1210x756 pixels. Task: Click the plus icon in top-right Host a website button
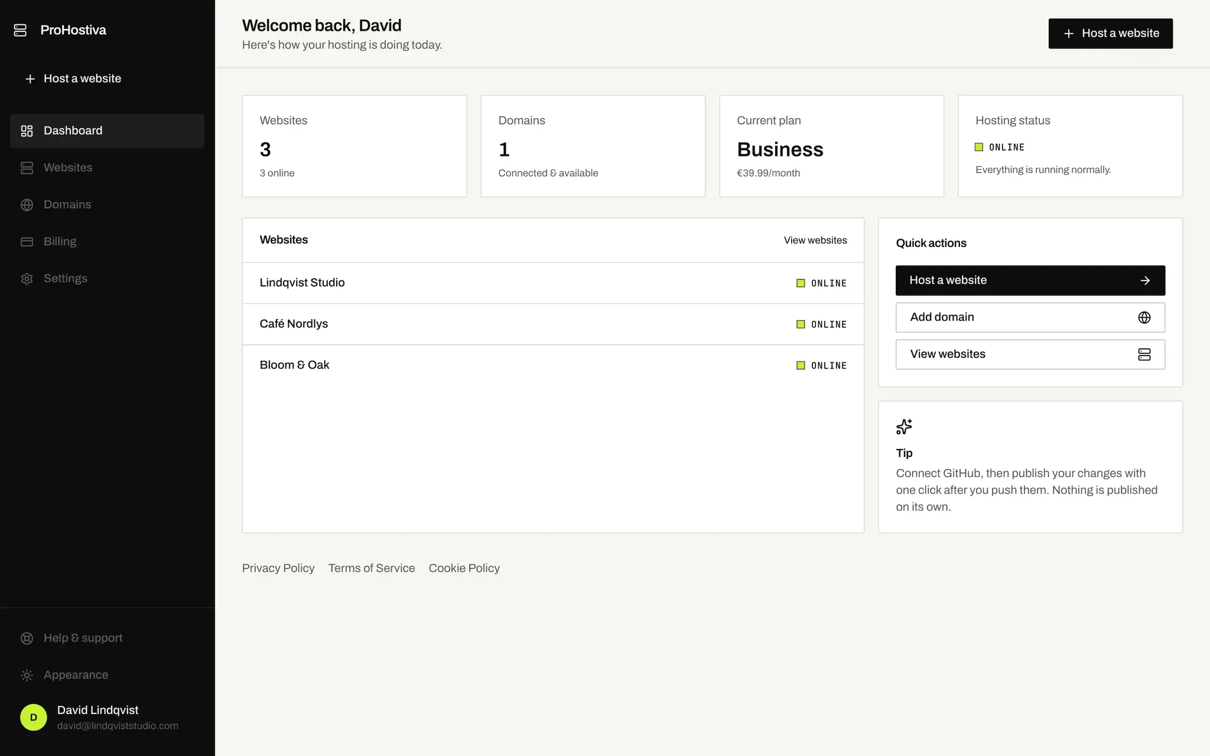[1068, 34]
